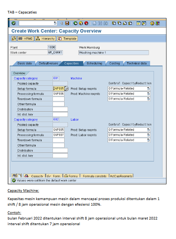
Task: Switch to the Default values tab
Action: coord(48,63)
